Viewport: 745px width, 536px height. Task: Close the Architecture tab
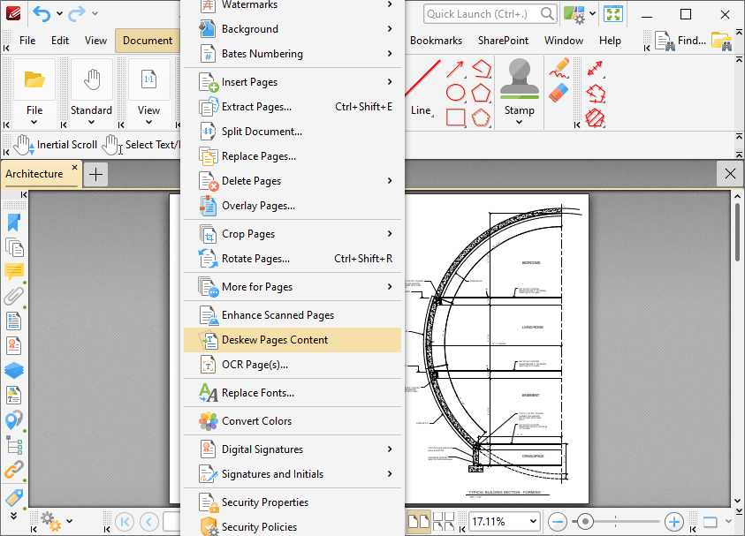74,168
